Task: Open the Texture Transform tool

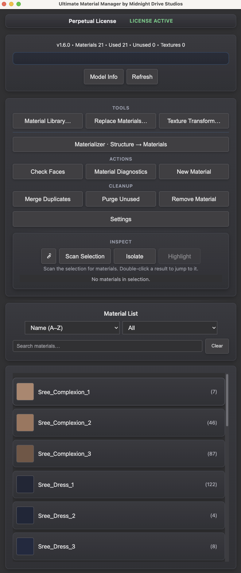Action: click(194, 120)
